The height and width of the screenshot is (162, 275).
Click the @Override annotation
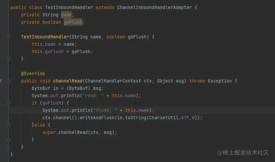pos(33,74)
